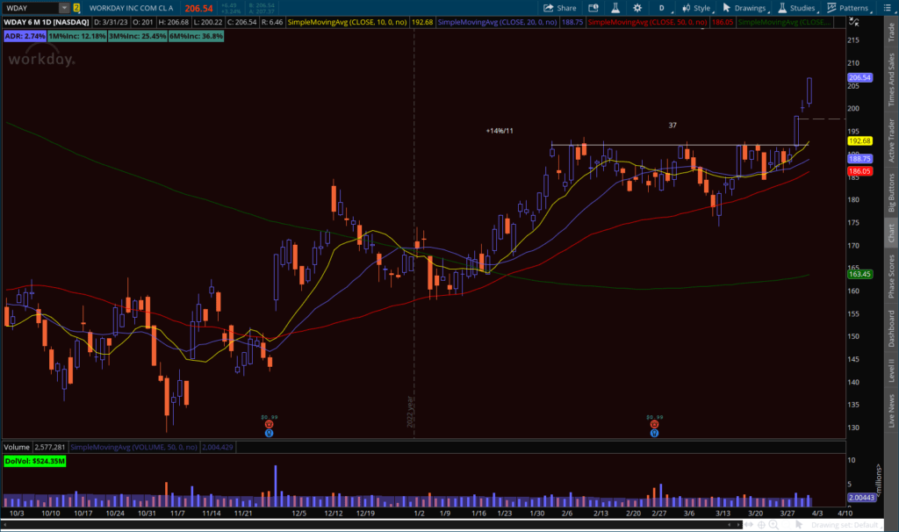This screenshot has width=899, height=532.
Task: Open the Trade side tab
Action: coord(891,32)
